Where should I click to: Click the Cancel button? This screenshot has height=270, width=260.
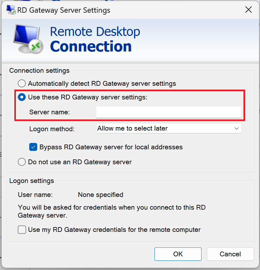[x=230, y=254]
